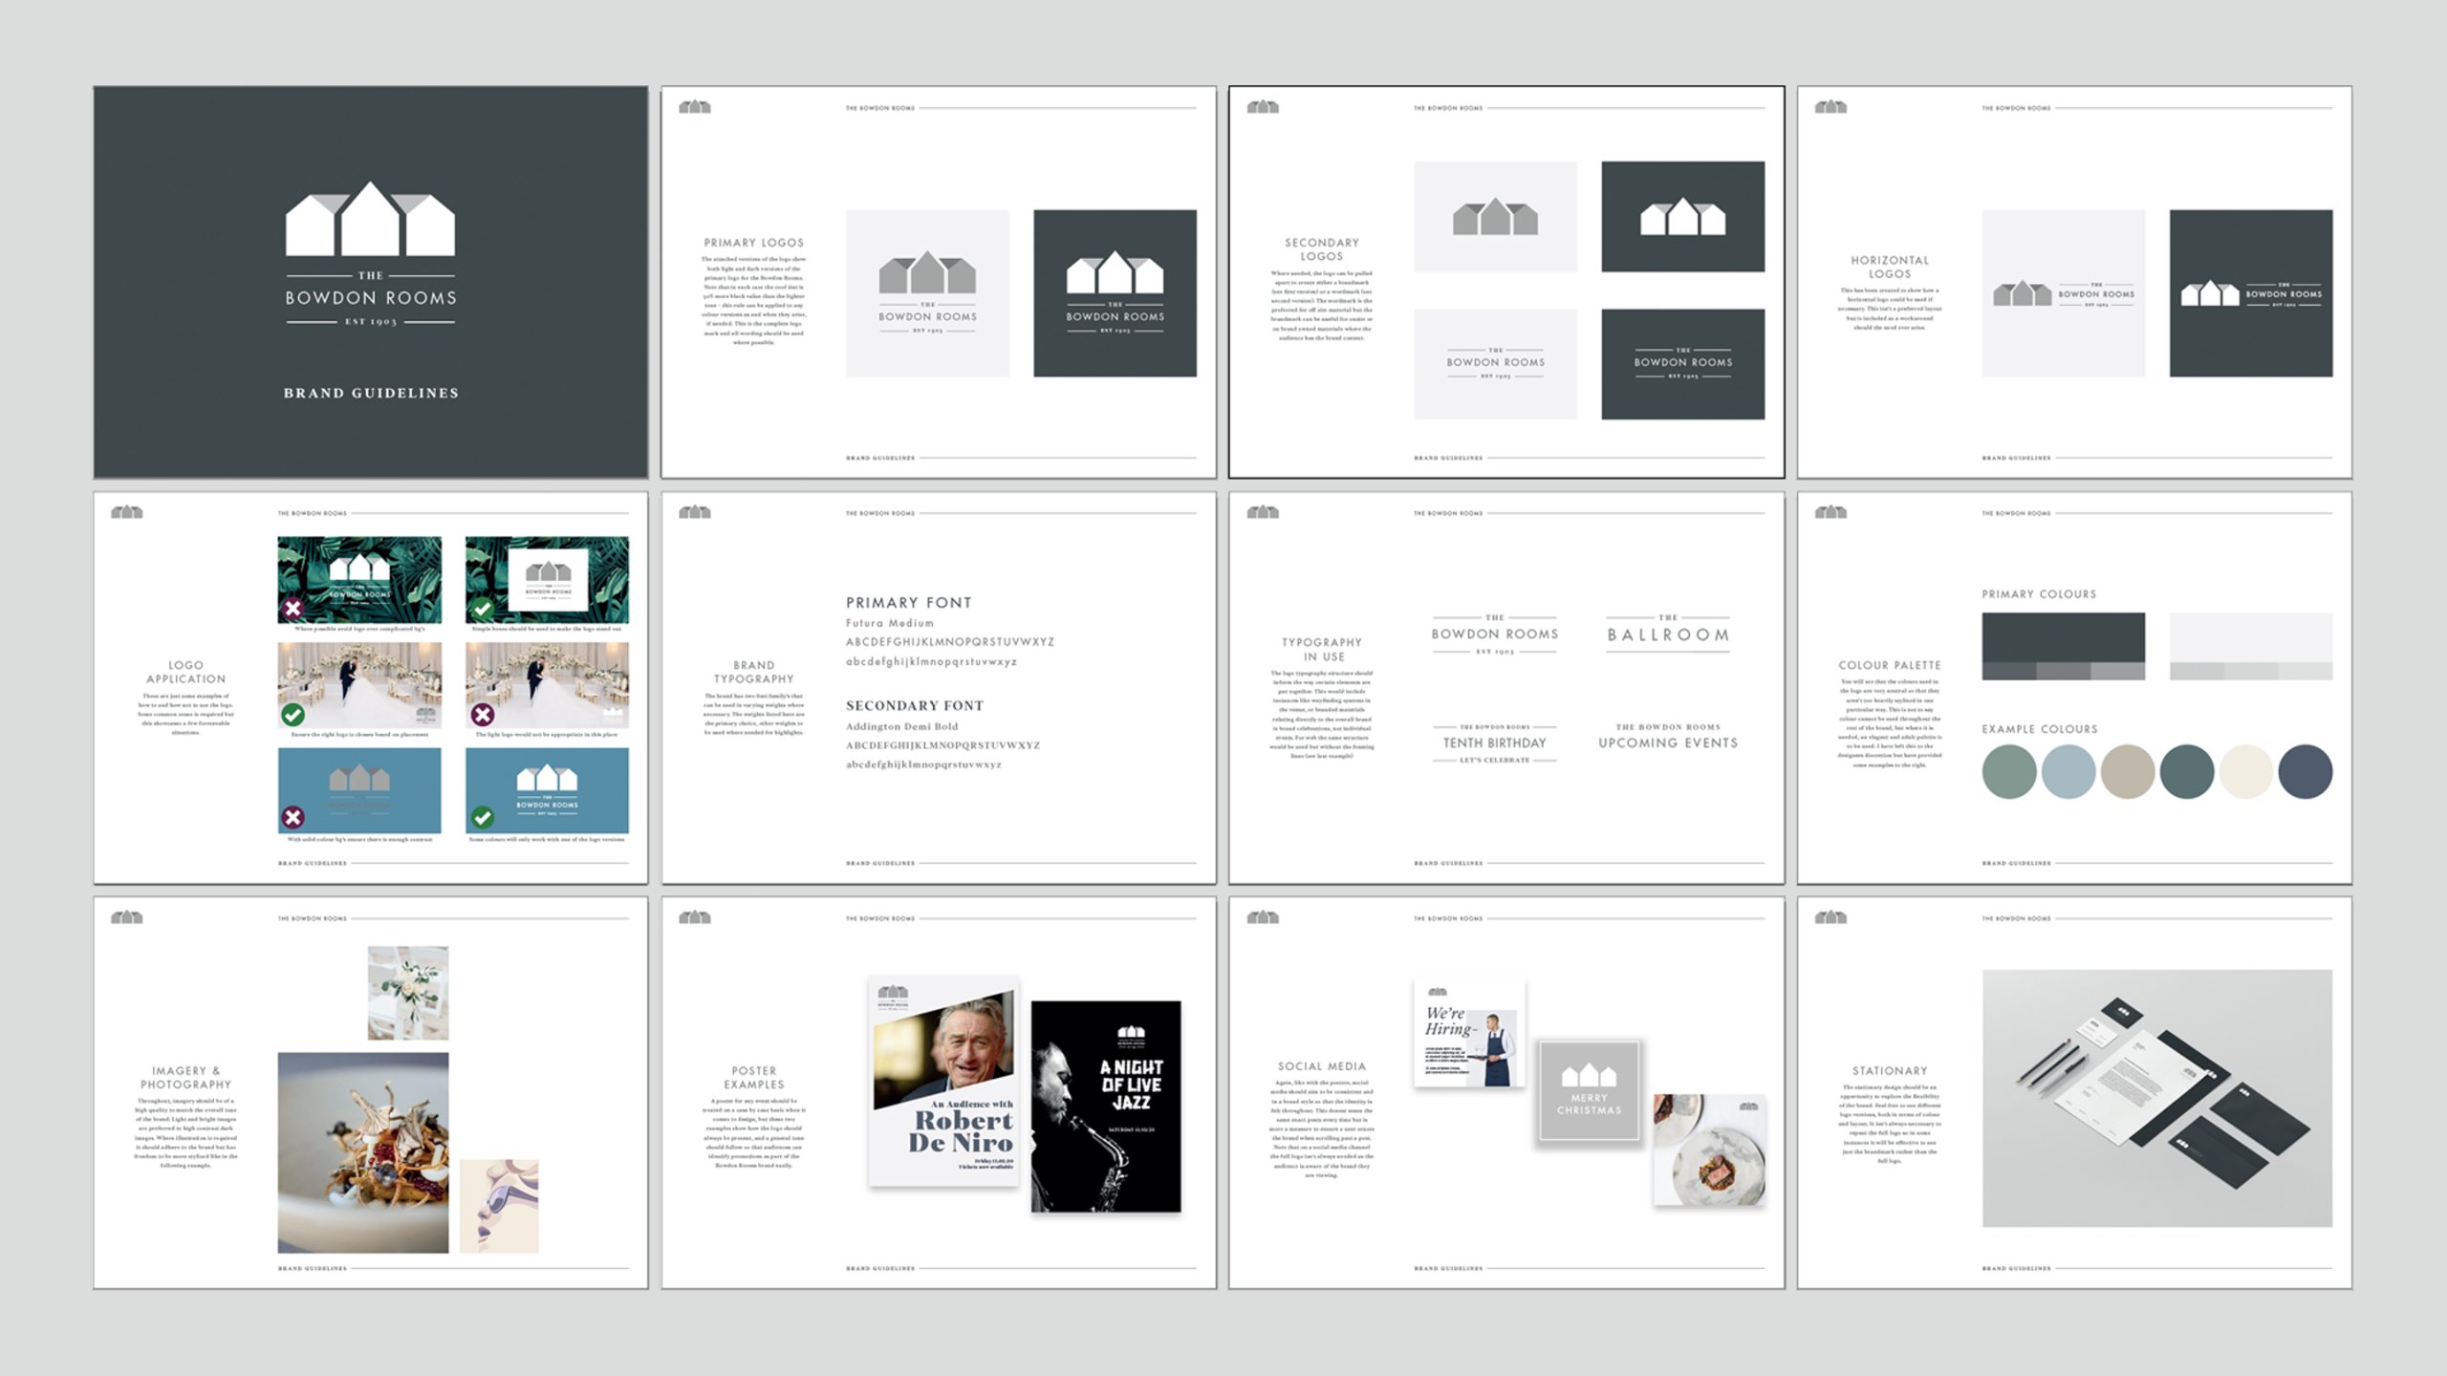Click the large house logo on the dark cover page

coord(371,219)
